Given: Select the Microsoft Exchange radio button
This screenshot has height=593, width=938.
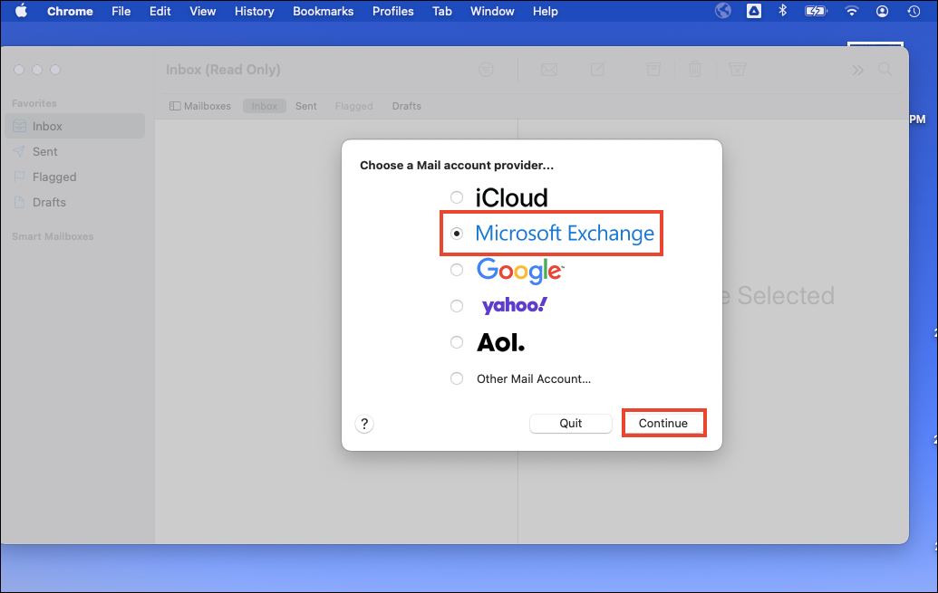Looking at the screenshot, I should [x=457, y=234].
